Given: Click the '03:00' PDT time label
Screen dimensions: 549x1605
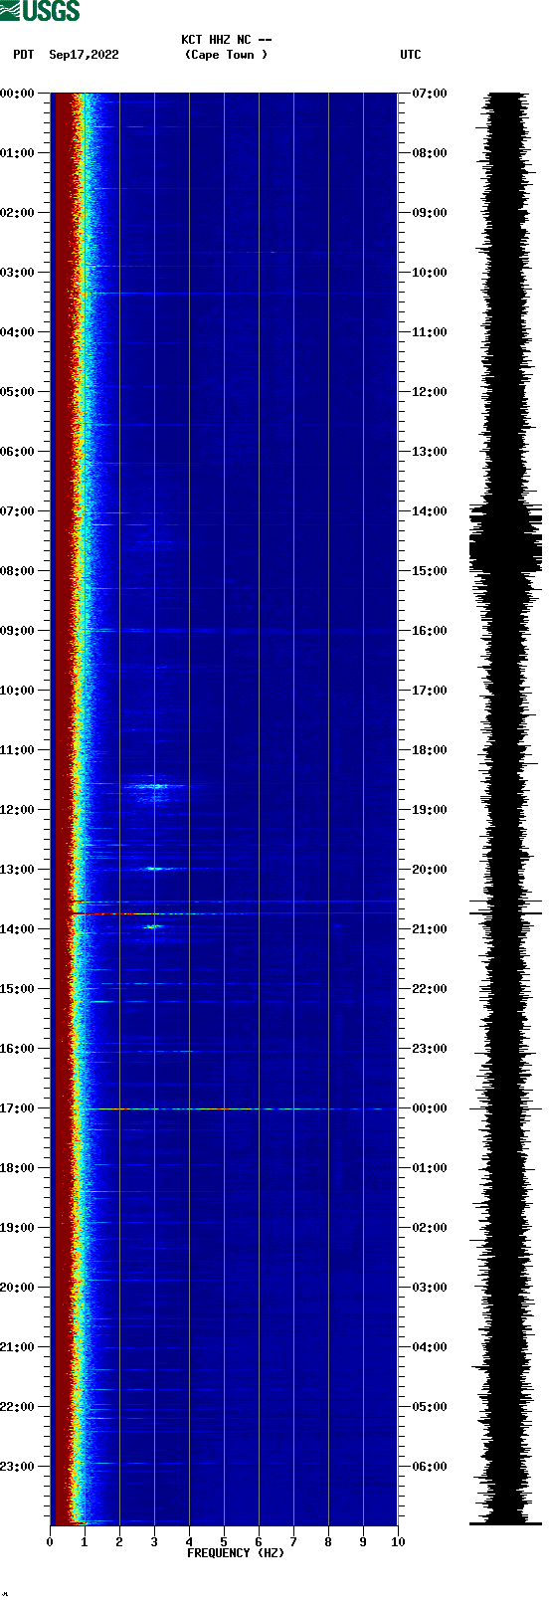Looking at the screenshot, I should pyautogui.click(x=17, y=273).
